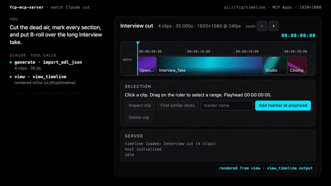
Task: Zoom out the timeline with minus button
Action: [262, 26]
